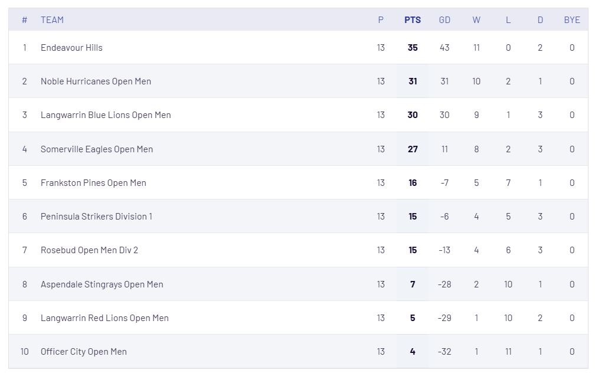Click Langwarrin Red Lions Open Men

tap(104, 318)
